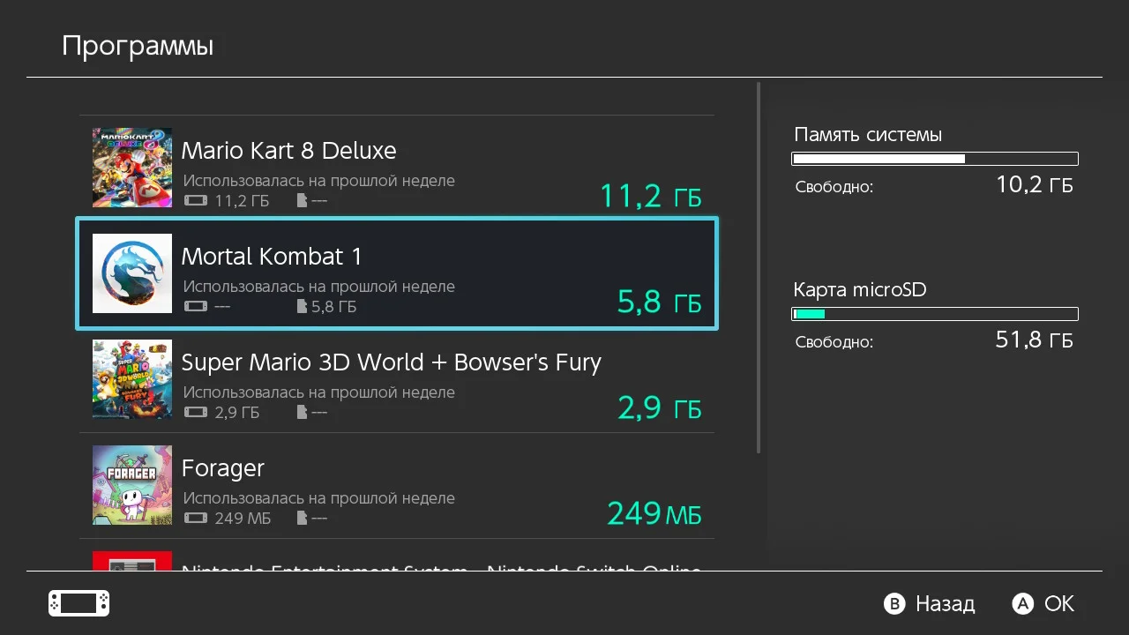Click the Mario Kart 8 Deluxe game icon
The height and width of the screenshot is (635, 1129).
pyautogui.click(x=132, y=168)
